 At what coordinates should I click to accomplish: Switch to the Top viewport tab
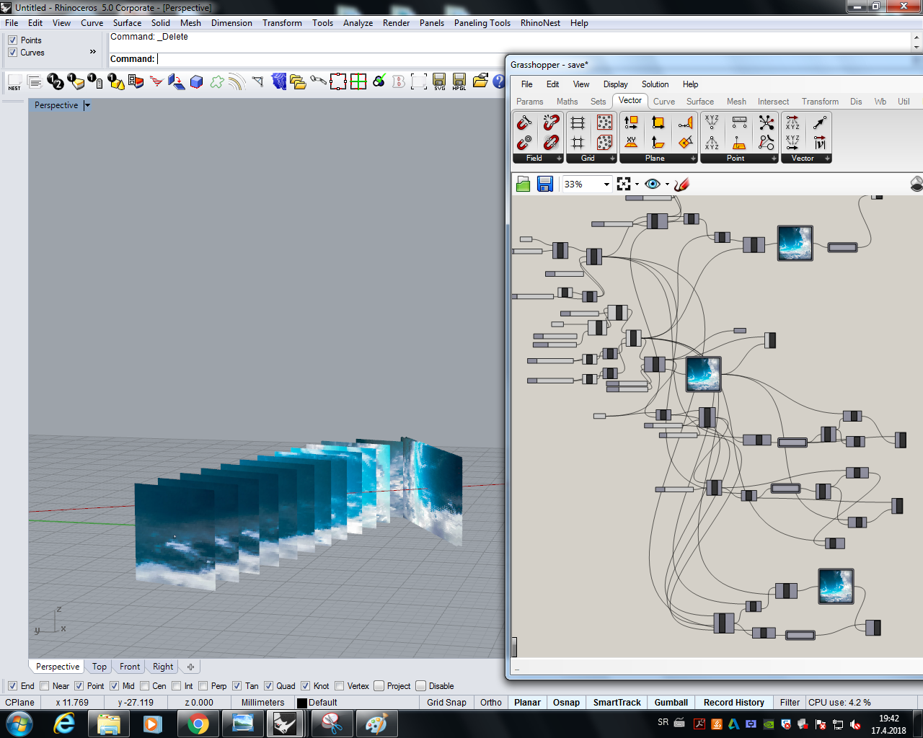pos(99,667)
